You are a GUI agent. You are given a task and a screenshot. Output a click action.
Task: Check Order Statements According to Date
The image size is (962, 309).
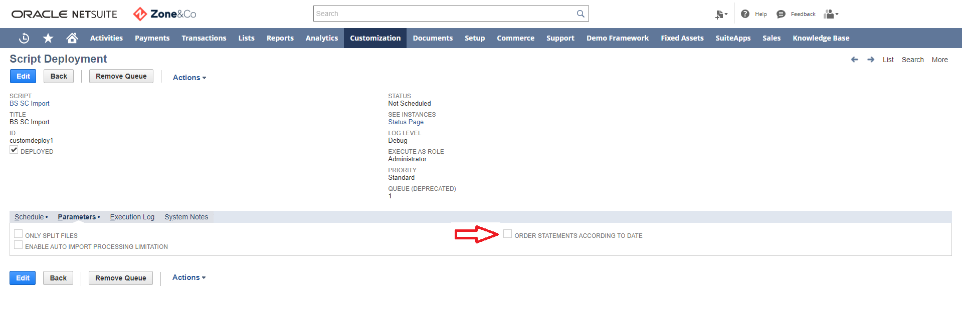[x=508, y=234]
